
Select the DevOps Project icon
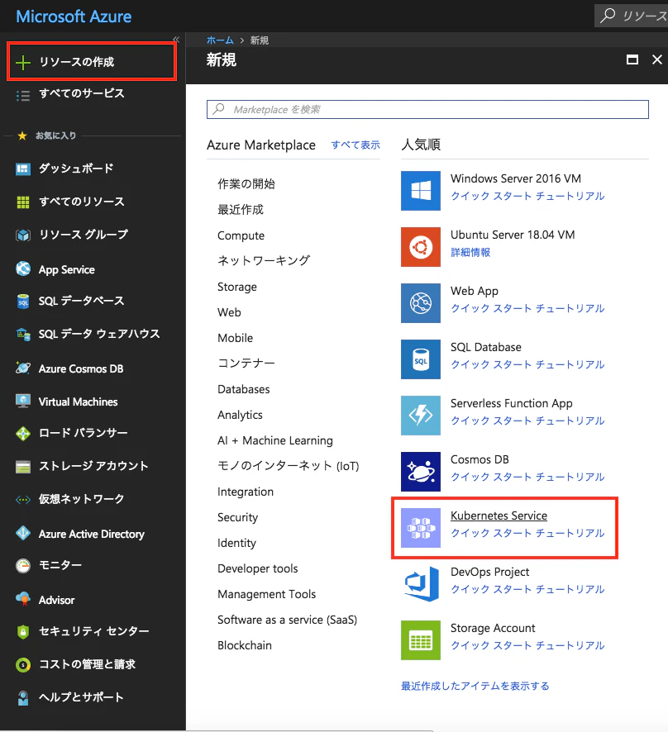tap(421, 584)
